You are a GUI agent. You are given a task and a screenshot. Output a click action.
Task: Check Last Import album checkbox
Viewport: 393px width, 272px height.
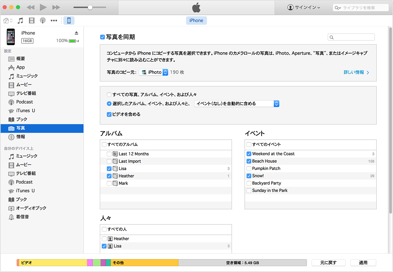109,161
